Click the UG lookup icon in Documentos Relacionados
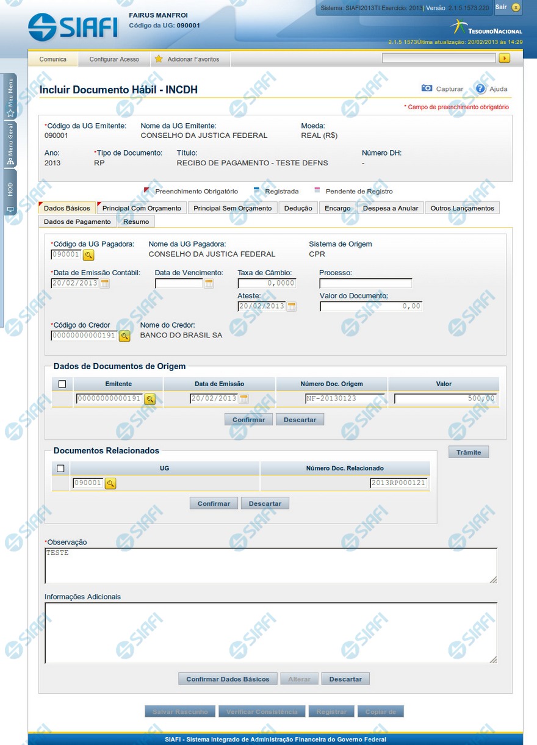537x745 pixels. [x=110, y=483]
